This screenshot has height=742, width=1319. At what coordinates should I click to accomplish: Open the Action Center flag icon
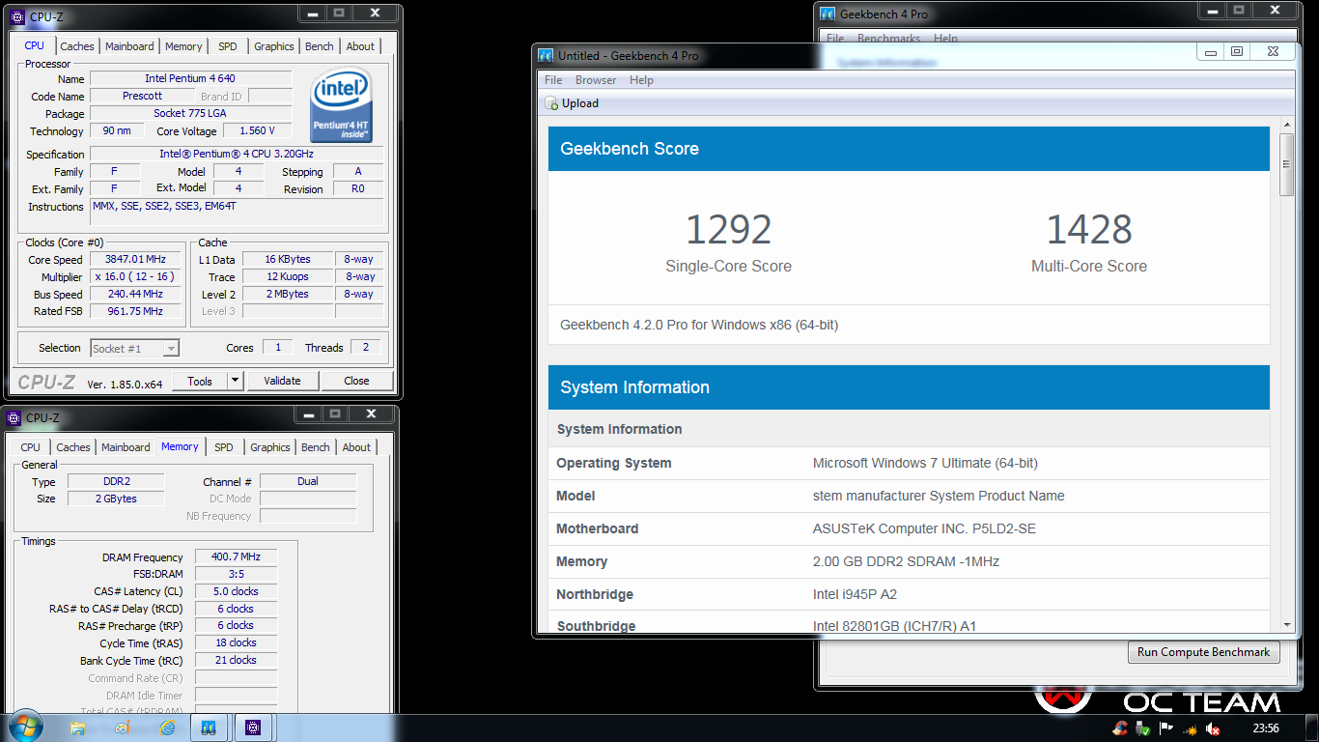click(x=1166, y=728)
